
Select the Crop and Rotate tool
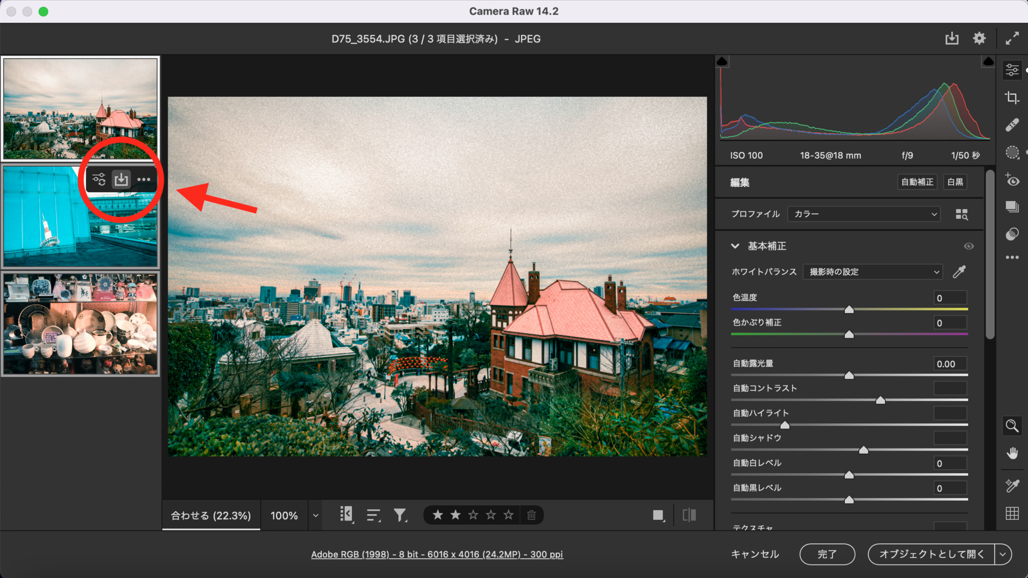[1012, 98]
